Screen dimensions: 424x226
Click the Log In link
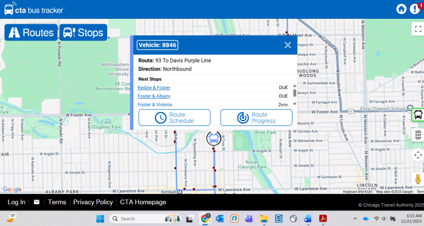coord(16,202)
